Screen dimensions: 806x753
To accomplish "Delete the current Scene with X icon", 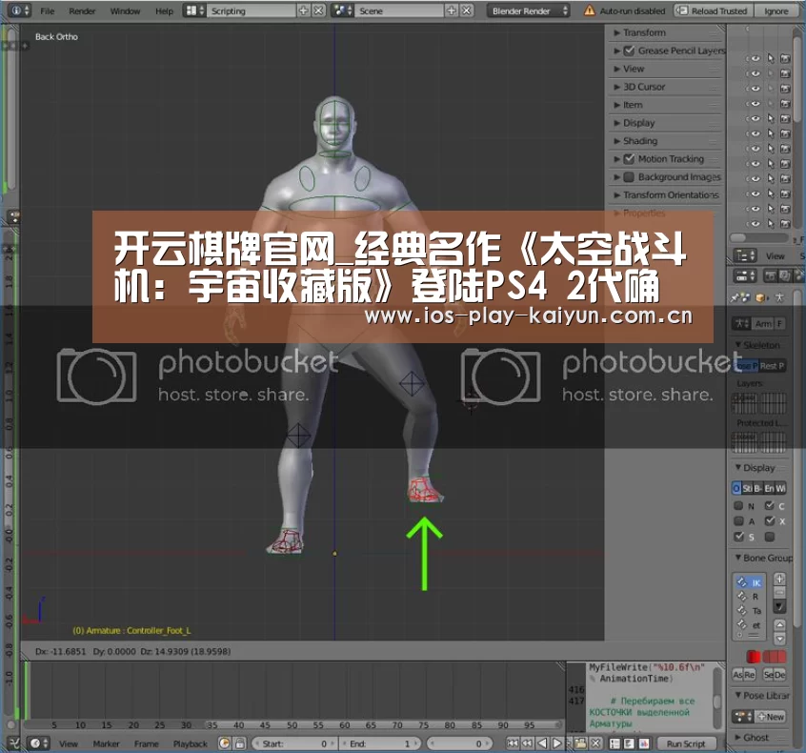I will 466,10.
